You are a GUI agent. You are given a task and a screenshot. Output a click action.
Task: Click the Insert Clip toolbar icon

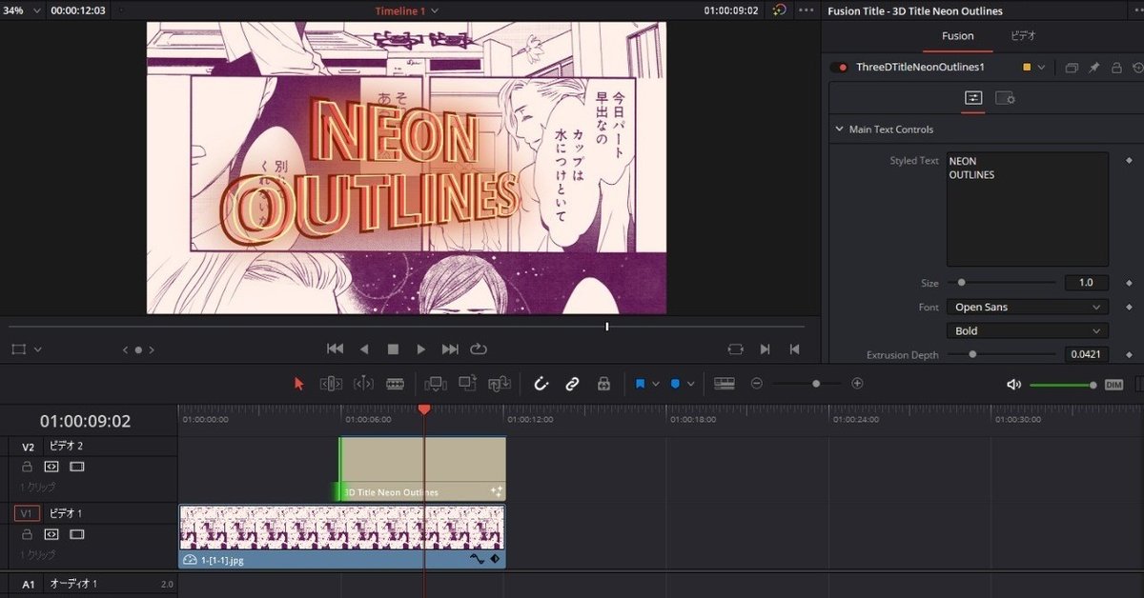[x=435, y=384]
